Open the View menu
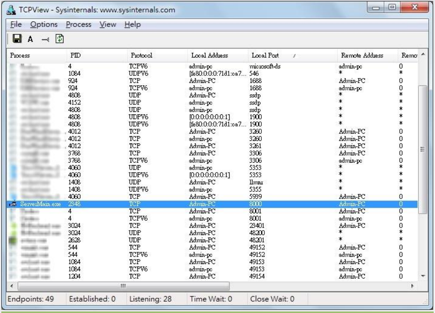435x313 pixels. pos(108,24)
